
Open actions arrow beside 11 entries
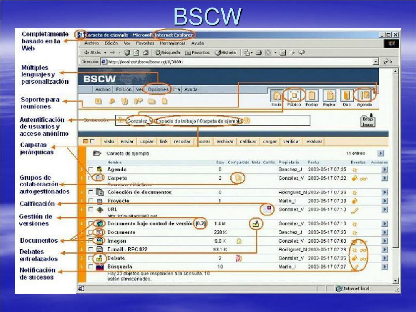(381, 153)
